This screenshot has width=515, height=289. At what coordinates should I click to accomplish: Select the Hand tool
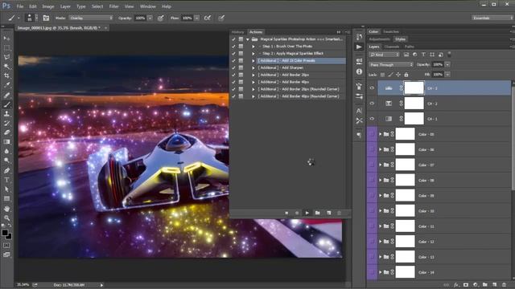click(6, 209)
